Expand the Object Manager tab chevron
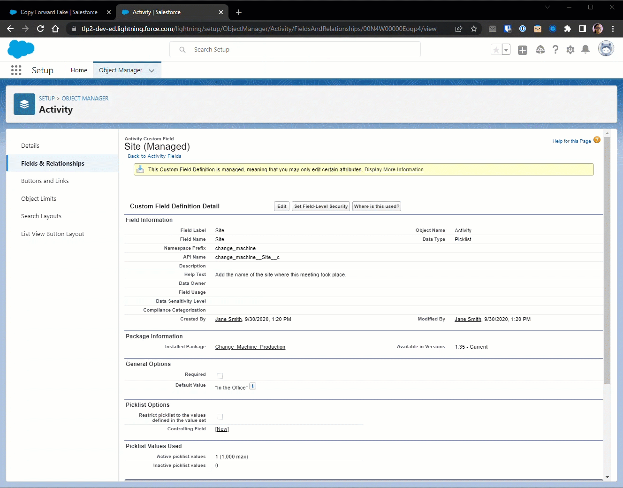The image size is (623, 488). point(152,70)
